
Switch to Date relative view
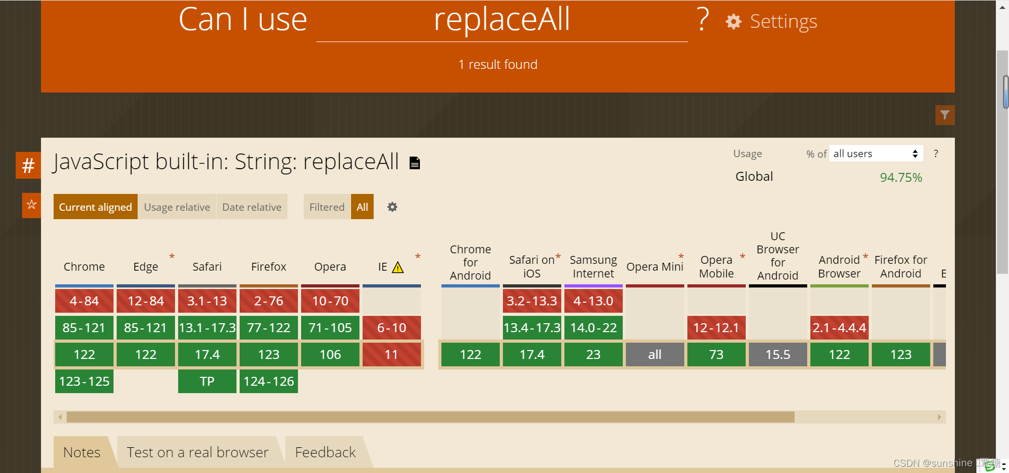point(252,207)
